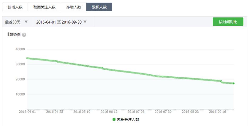Click the 40000 y-axis label

point(20,49)
